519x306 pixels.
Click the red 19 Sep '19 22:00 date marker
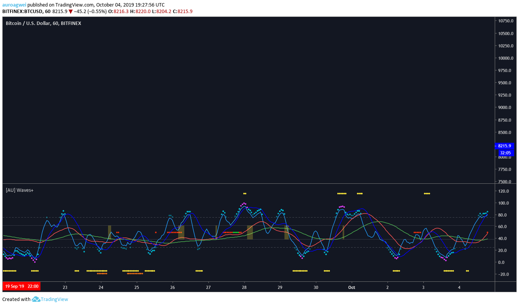pos(22,286)
